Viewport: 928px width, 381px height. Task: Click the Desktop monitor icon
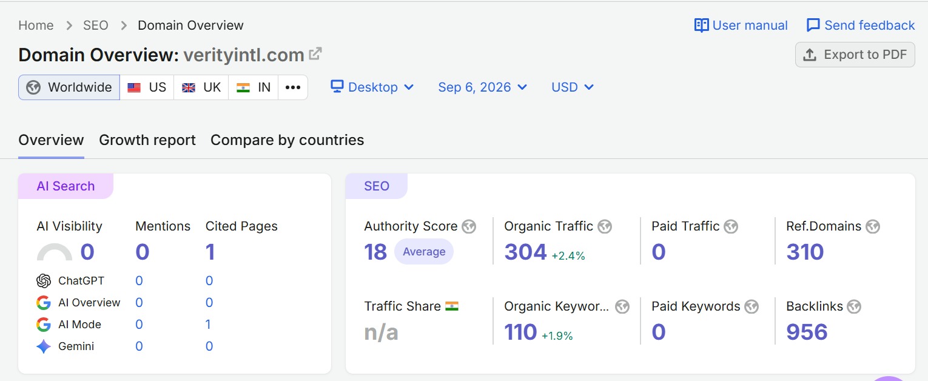click(337, 87)
